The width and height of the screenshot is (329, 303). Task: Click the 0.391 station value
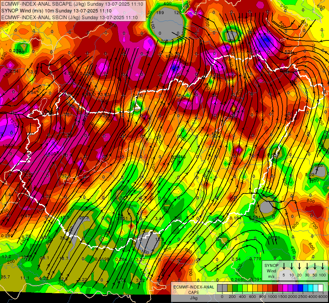point(256,279)
